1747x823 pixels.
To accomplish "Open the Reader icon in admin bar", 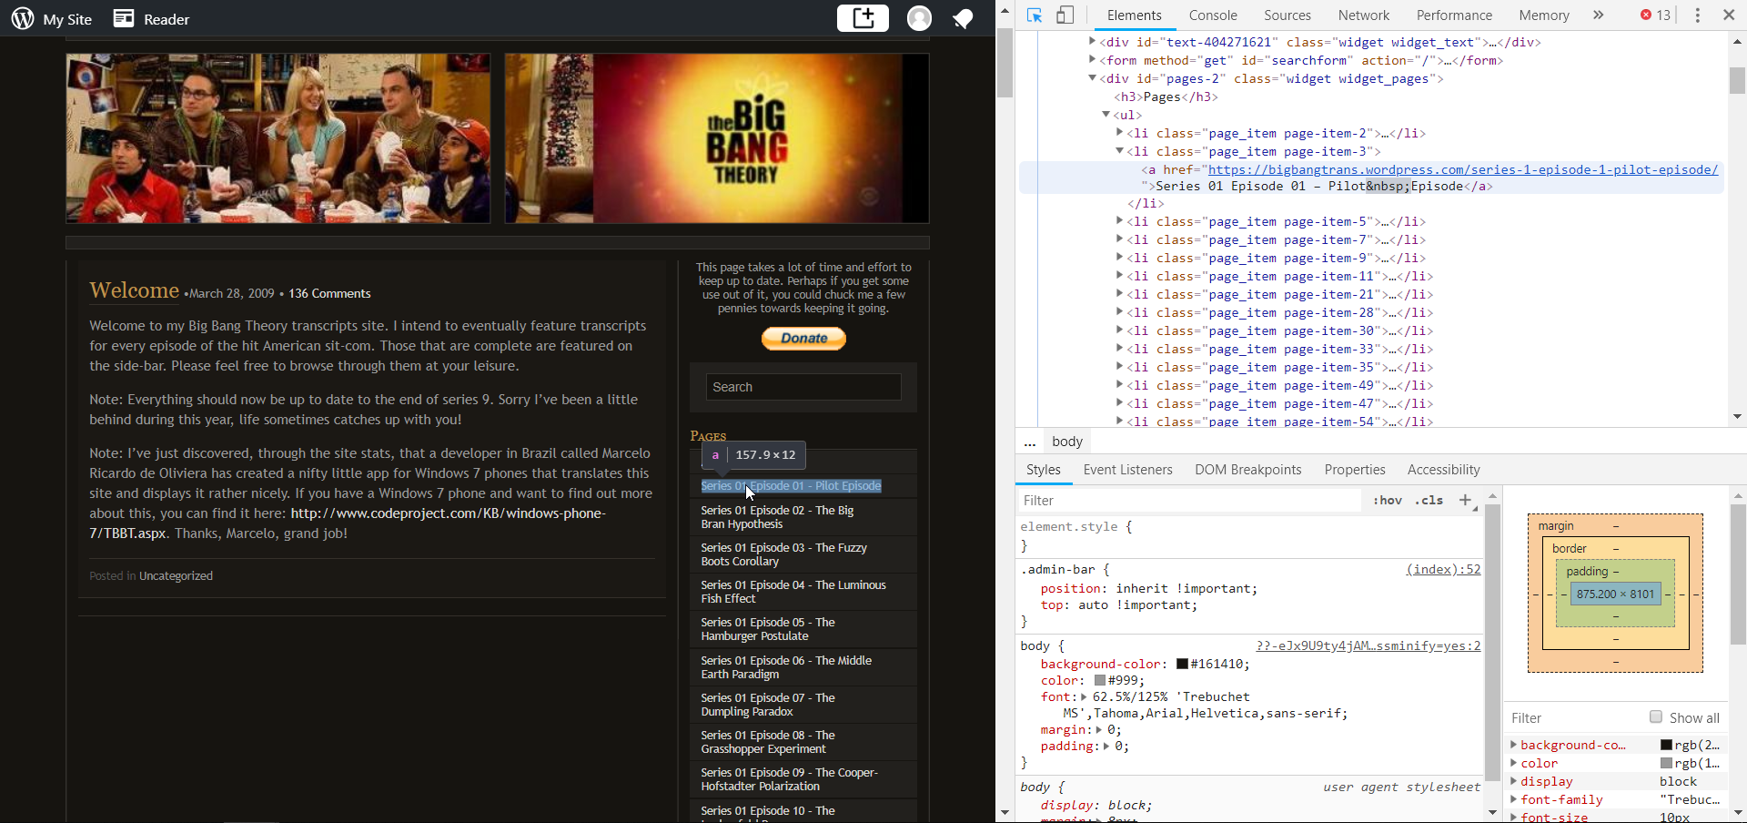I will click(x=124, y=19).
